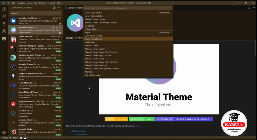Screen dimensions: 257x140
Task: Click the 'here' link to report issues
Action: 138,126
